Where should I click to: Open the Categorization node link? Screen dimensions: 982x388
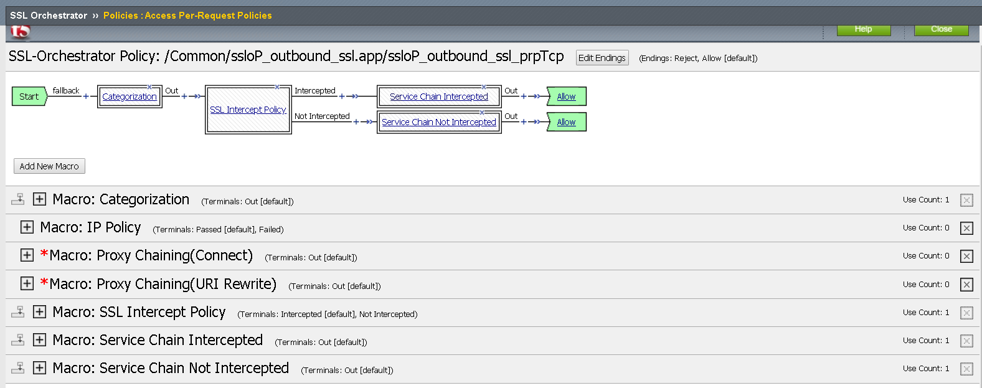tap(130, 97)
